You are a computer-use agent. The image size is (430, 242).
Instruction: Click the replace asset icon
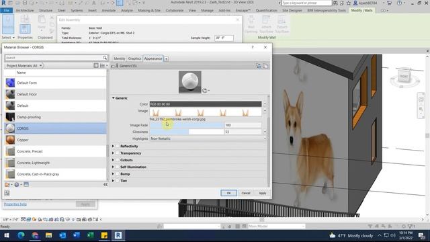[258, 66]
